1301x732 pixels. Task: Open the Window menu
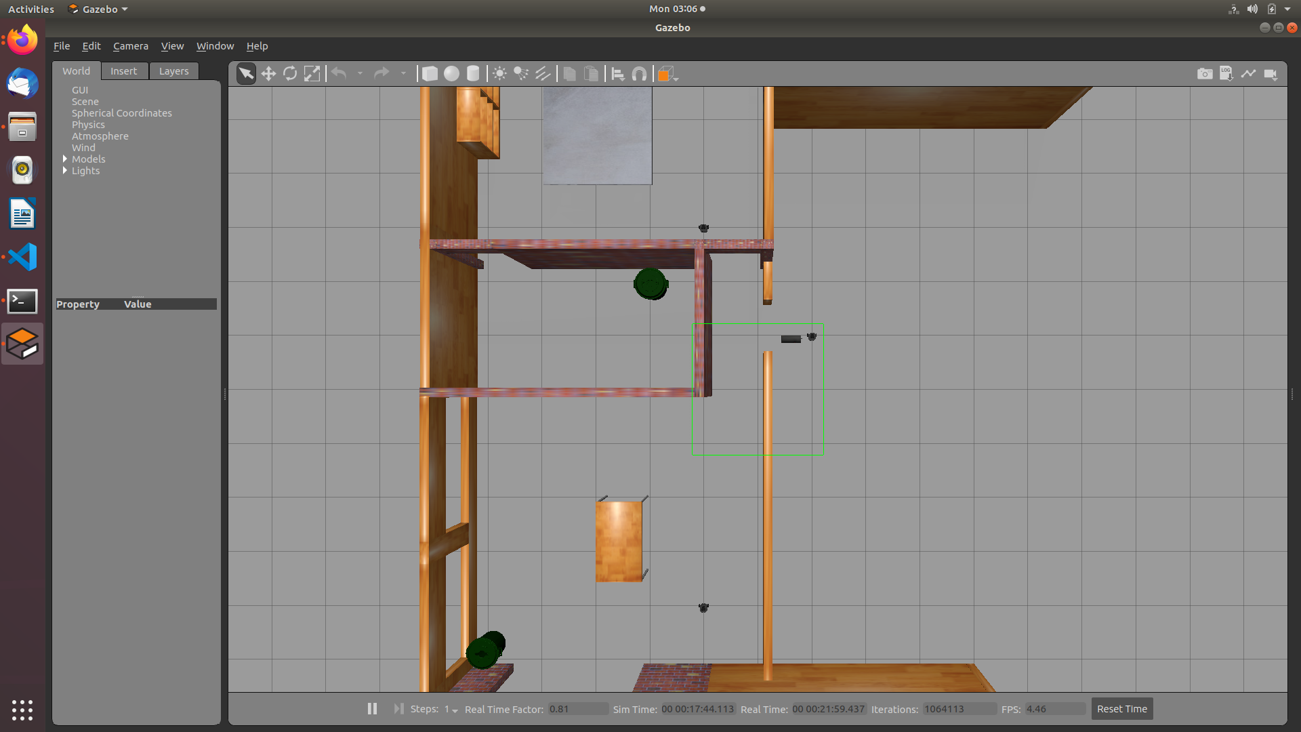pos(215,45)
